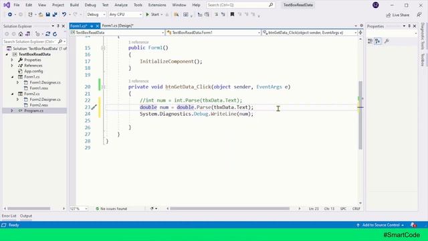Screen dimensions: 428x241
Task: Collapse the btnGetData_Click method code block
Action: (x=103, y=87)
